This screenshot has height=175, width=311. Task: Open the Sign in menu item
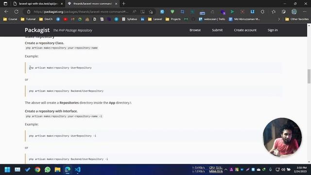(x=273, y=30)
